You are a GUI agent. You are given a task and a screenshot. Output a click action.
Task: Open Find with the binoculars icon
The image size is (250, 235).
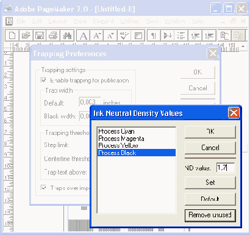(67, 35)
